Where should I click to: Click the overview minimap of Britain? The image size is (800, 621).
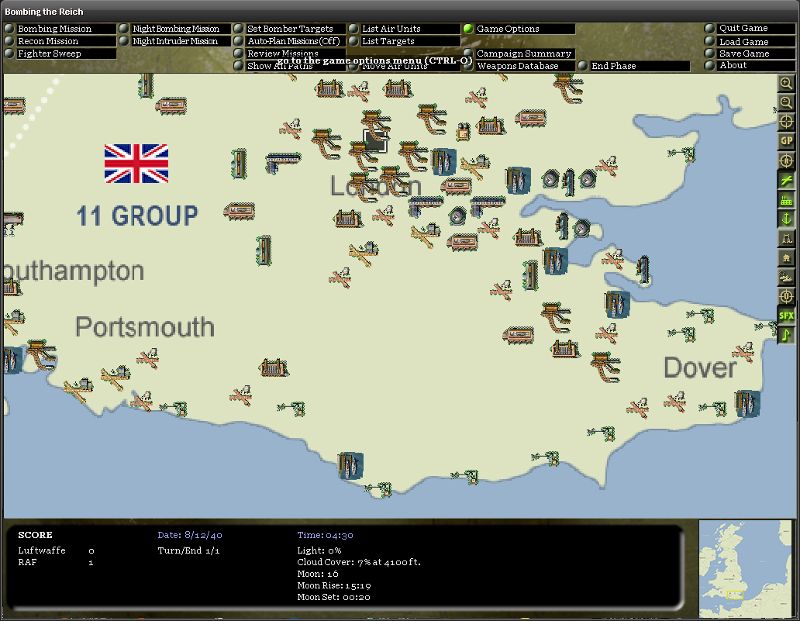pyautogui.click(x=745, y=568)
